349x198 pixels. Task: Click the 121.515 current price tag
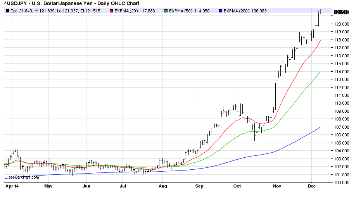341,12
